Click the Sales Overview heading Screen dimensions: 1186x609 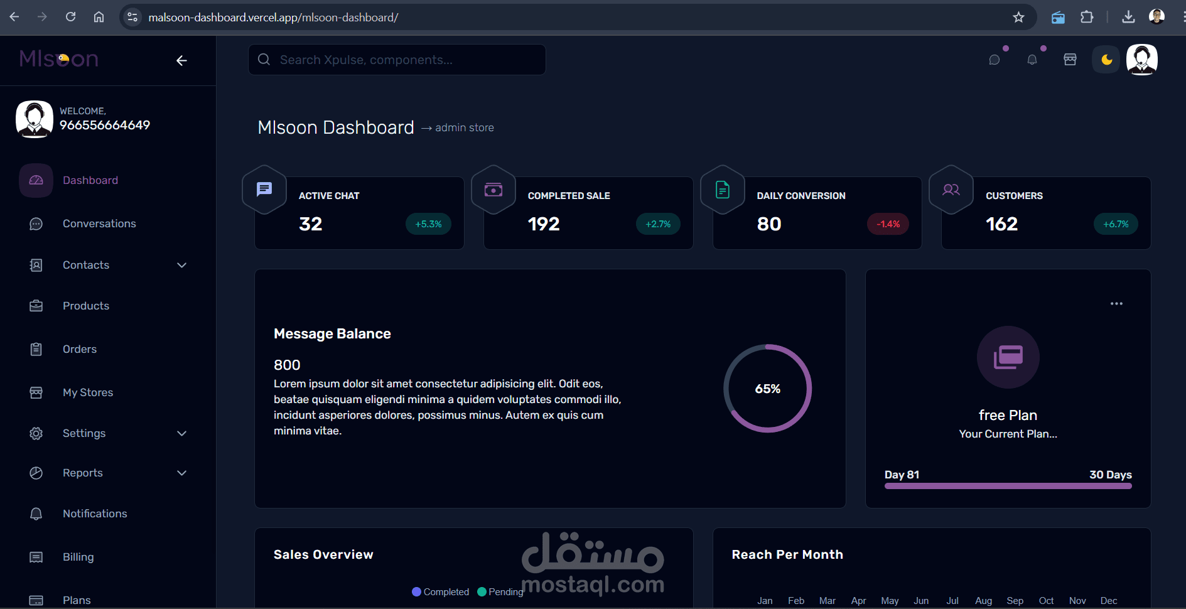(323, 554)
